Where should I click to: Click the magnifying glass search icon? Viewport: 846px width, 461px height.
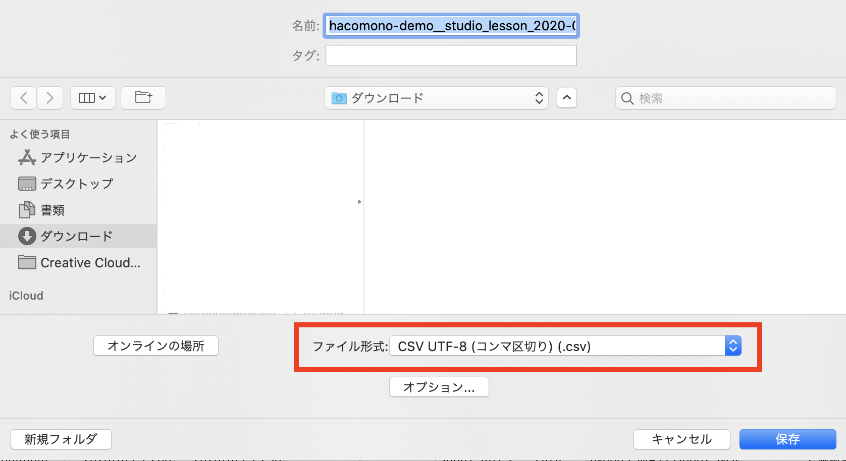627,98
